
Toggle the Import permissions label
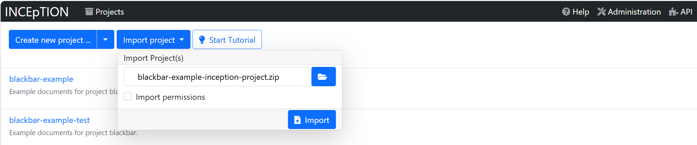(x=170, y=97)
